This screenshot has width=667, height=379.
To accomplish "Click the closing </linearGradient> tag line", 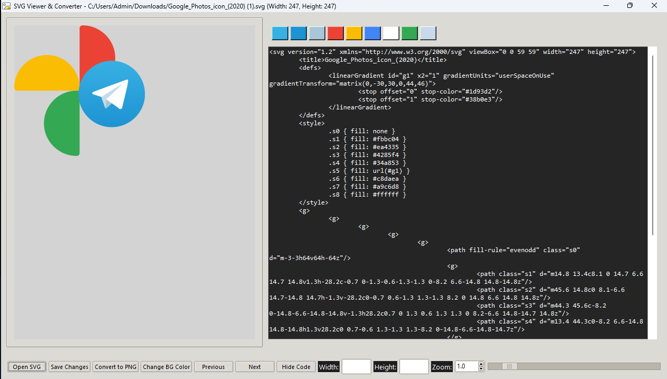I will (x=360, y=107).
